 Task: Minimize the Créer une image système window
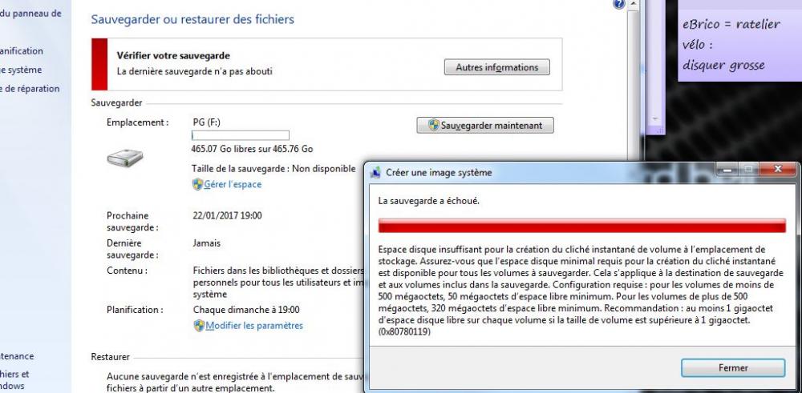click(727, 169)
